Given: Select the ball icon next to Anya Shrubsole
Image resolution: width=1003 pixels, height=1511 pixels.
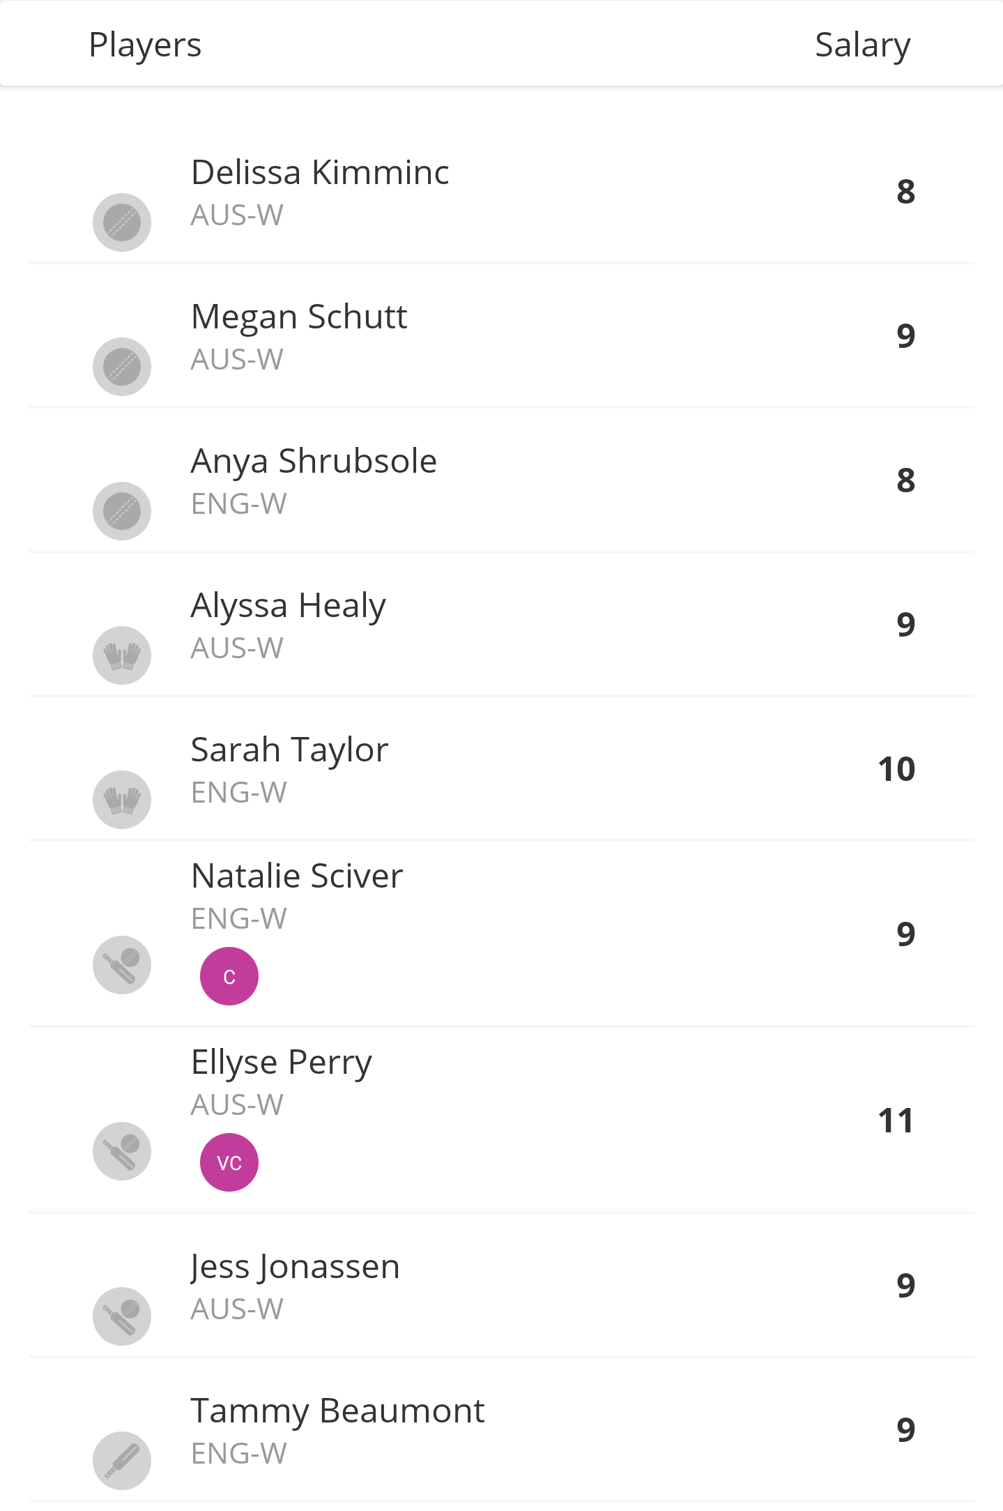Looking at the screenshot, I should (122, 511).
